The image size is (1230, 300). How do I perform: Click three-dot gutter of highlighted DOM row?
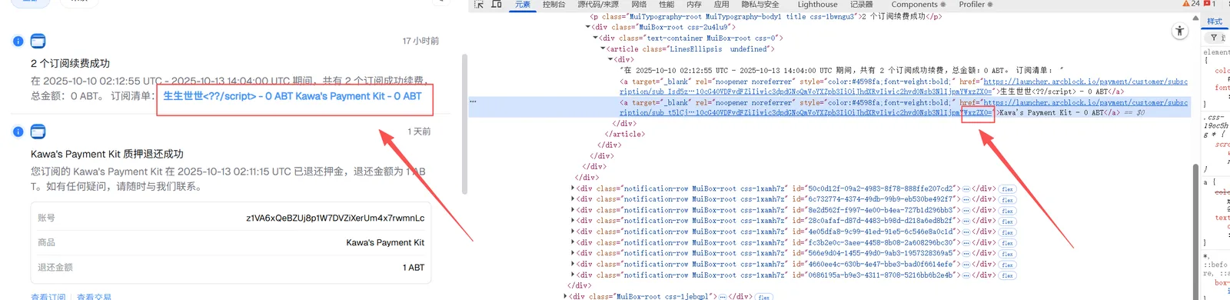473,102
